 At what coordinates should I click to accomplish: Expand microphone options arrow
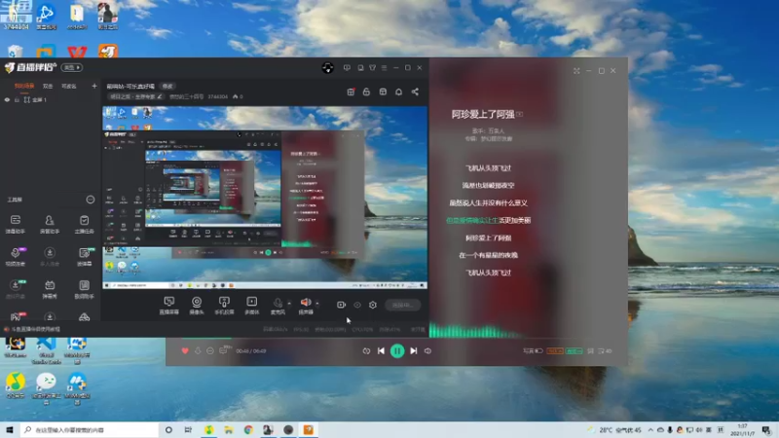289,304
